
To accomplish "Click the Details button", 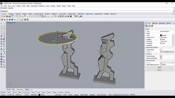I will pyautogui.click(x=160, y=70).
